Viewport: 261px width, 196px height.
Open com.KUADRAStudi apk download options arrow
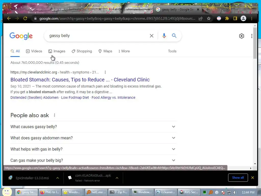pyautogui.click(x=117, y=178)
